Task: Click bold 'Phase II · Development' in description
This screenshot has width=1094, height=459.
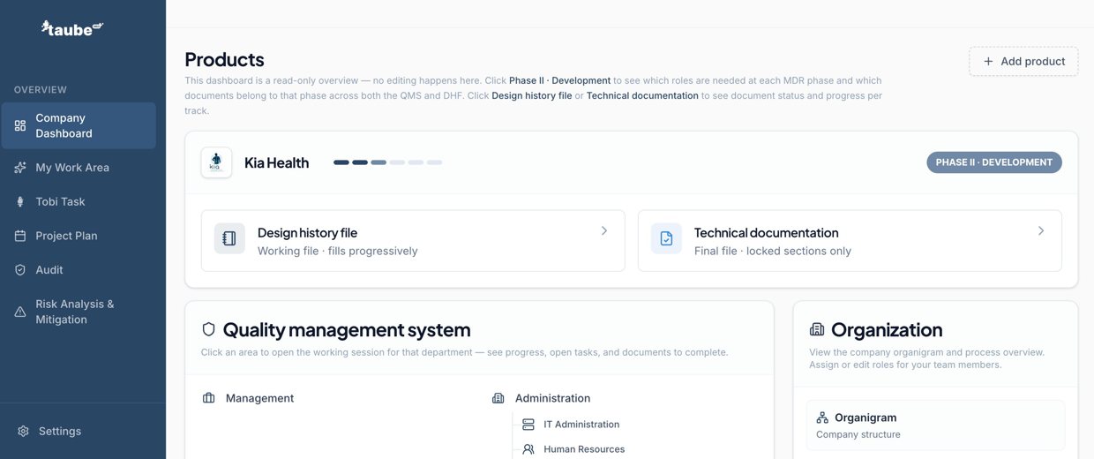Action: [x=559, y=80]
